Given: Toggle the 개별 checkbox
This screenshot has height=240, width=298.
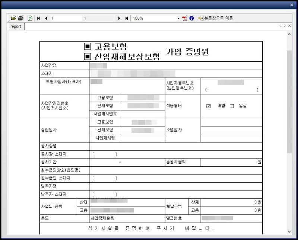Looking at the screenshot, I should click(x=209, y=106).
